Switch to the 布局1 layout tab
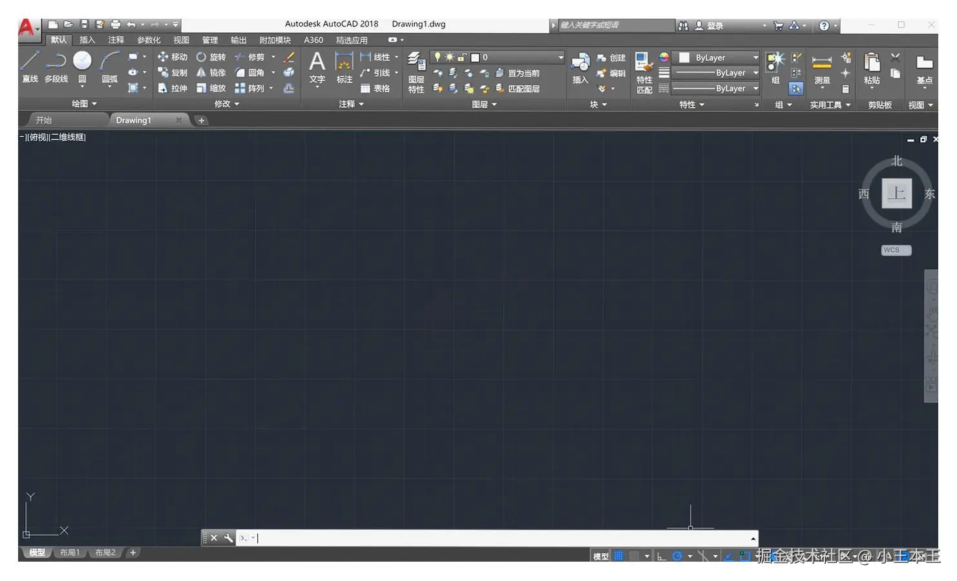Viewport: 957px width, 581px height. tap(70, 553)
